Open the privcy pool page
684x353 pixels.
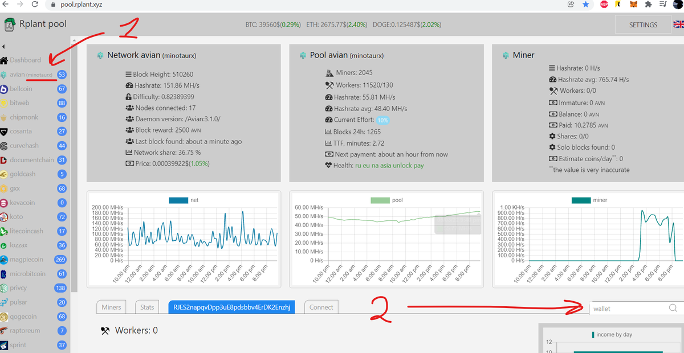click(x=18, y=288)
